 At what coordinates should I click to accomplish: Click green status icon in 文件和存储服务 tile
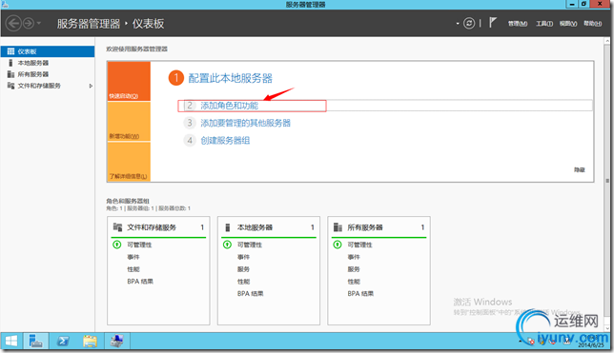(x=116, y=245)
